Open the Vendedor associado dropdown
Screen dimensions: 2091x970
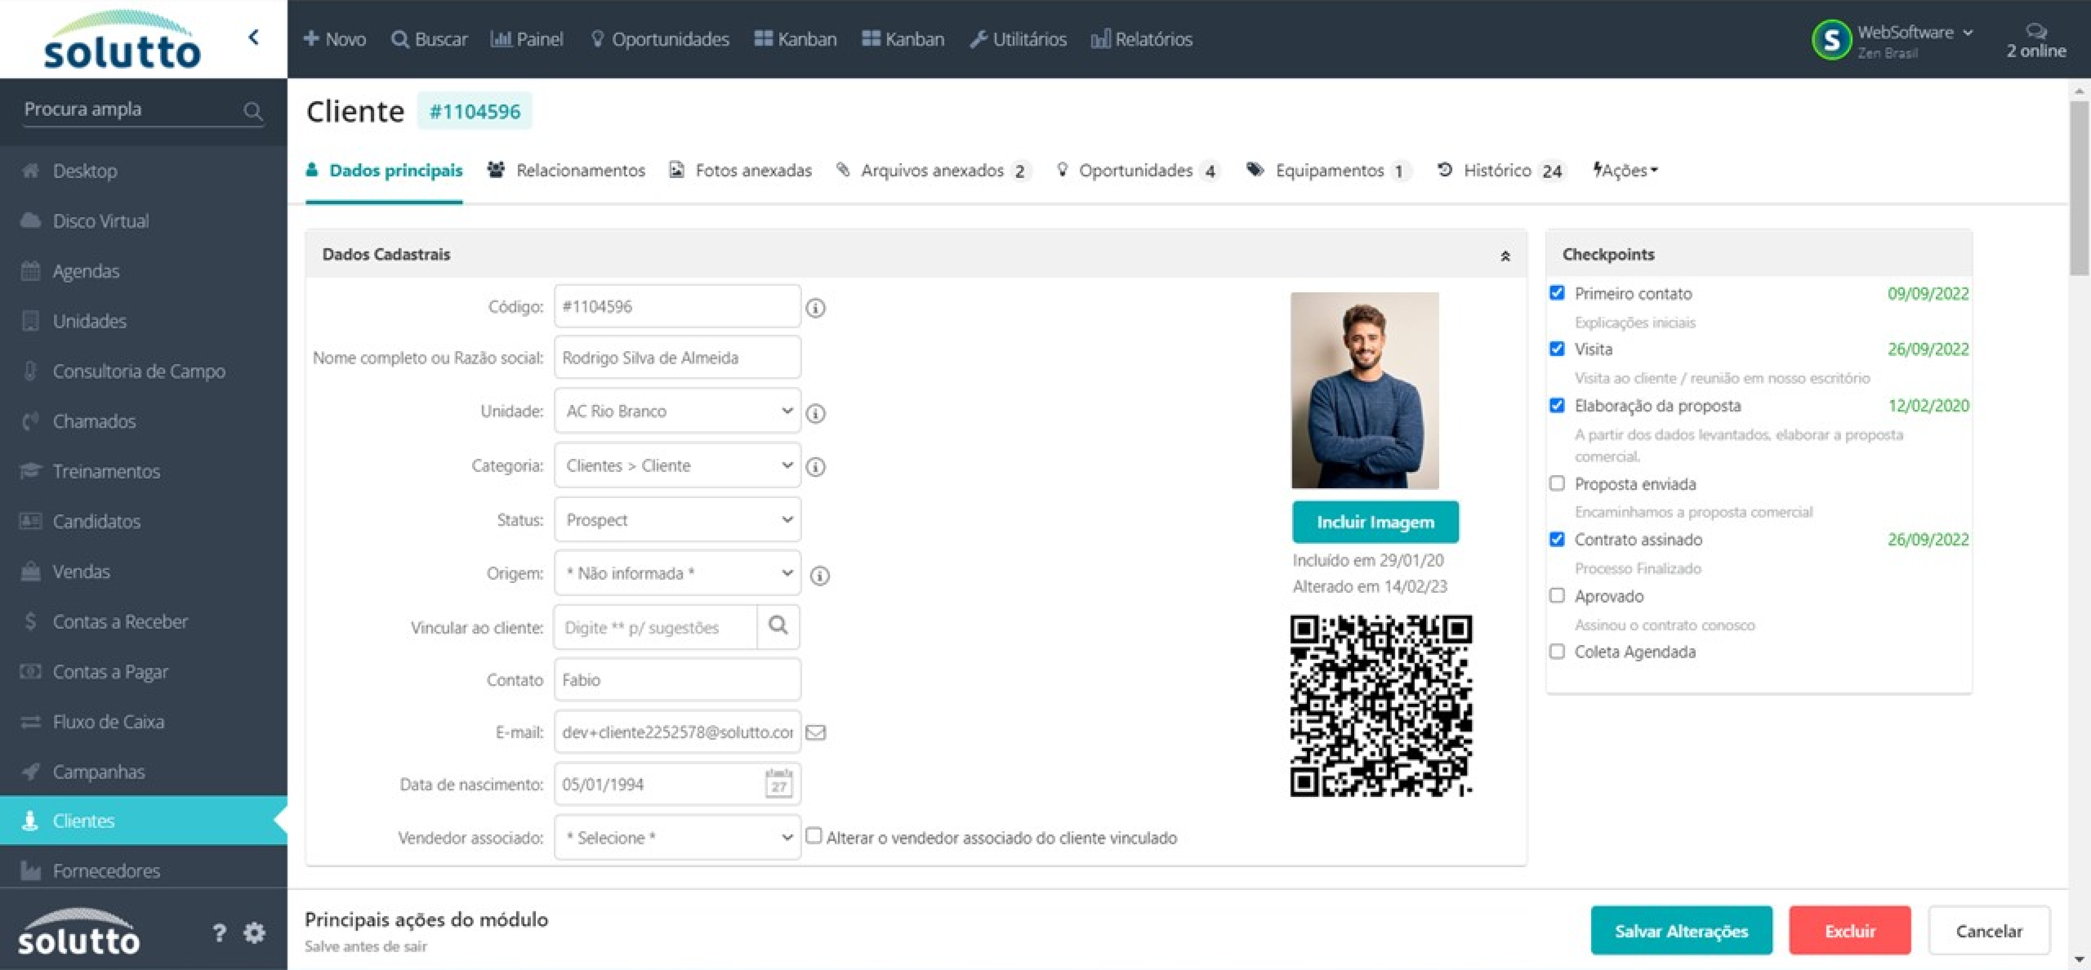677,837
